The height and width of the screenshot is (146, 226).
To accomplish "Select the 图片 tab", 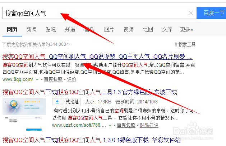I will (x=109, y=29).
